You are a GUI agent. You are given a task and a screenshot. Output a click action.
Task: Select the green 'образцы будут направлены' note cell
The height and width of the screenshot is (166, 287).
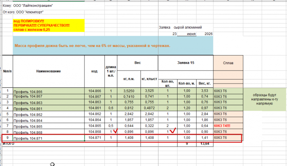[265, 99]
